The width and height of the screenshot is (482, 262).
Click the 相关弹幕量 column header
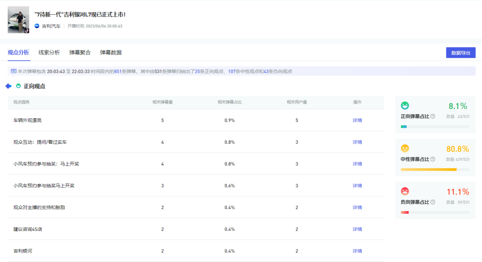click(162, 102)
